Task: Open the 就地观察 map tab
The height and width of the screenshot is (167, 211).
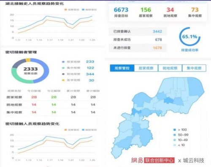Action: click(170, 68)
